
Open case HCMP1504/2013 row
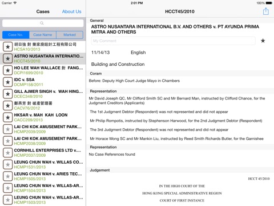point(43,188)
